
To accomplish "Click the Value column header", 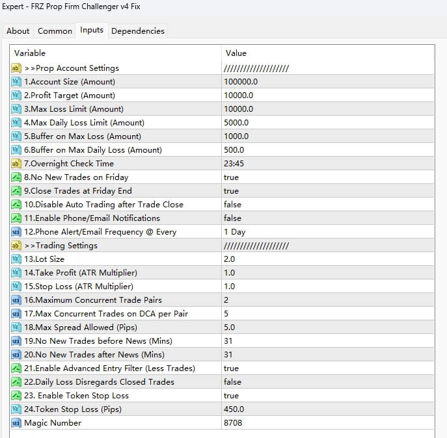I will tap(236, 53).
